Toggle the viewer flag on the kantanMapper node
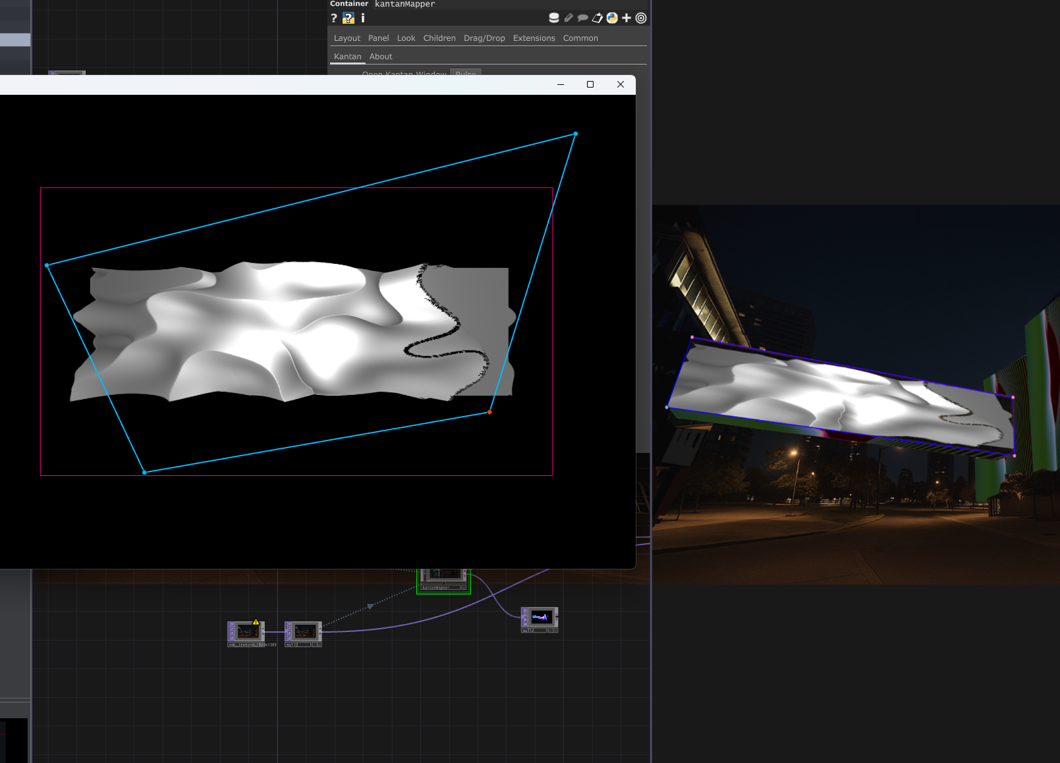Screen dimensions: 1060x763 pyautogui.click(x=464, y=587)
